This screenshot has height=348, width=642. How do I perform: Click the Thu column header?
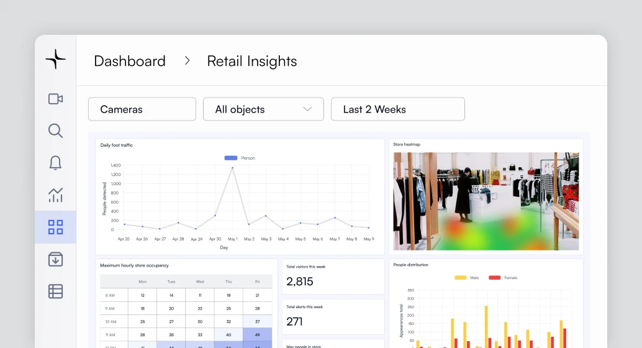(x=228, y=282)
